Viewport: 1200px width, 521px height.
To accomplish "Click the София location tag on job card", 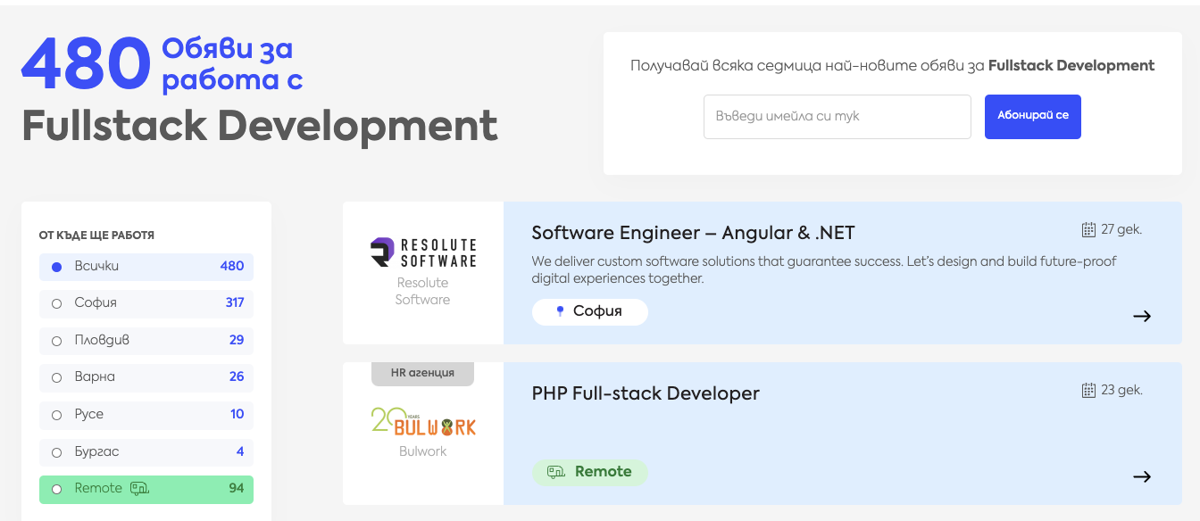I will (590, 312).
